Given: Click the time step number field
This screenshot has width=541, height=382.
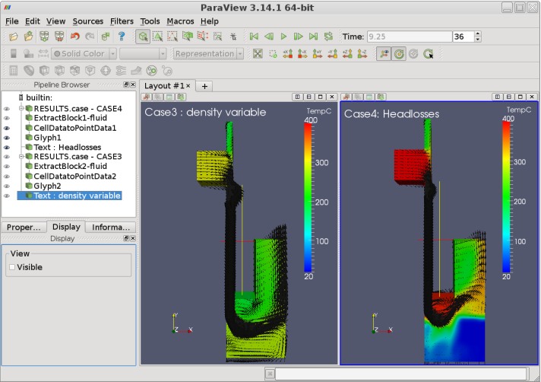Looking at the screenshot, I should point(462,37).
